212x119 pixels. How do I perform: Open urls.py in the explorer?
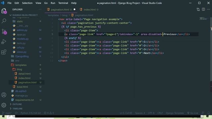point(21,48)
